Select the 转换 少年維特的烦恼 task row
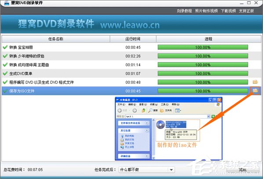 click(131, 56)
